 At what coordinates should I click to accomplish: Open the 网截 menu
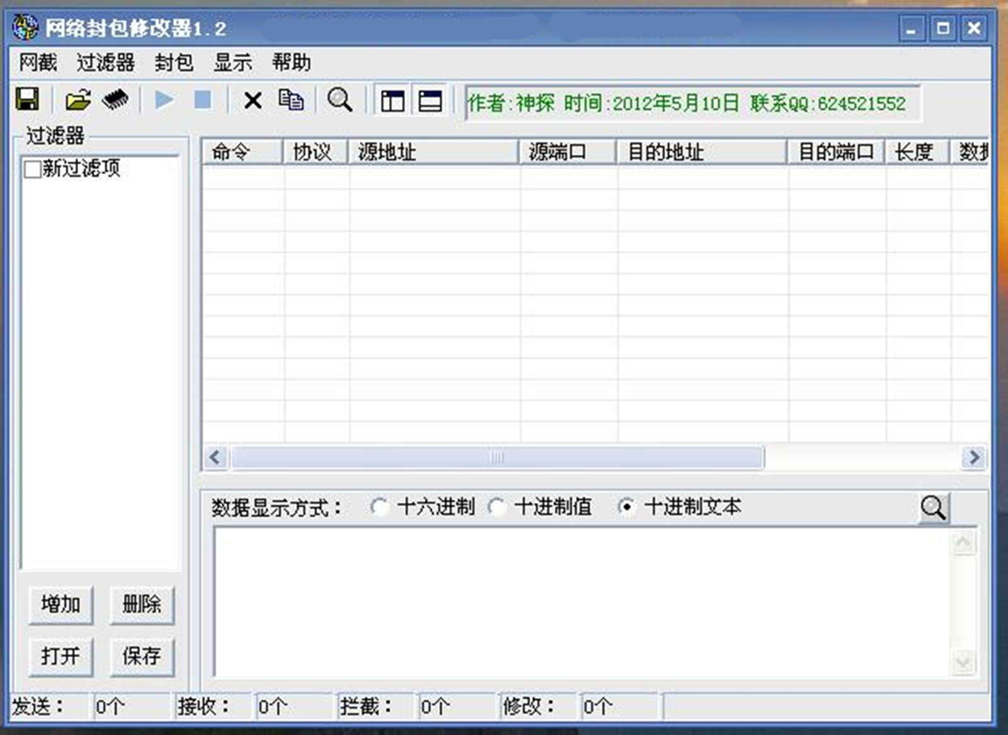pyautogui.click(x=37, y=62)
